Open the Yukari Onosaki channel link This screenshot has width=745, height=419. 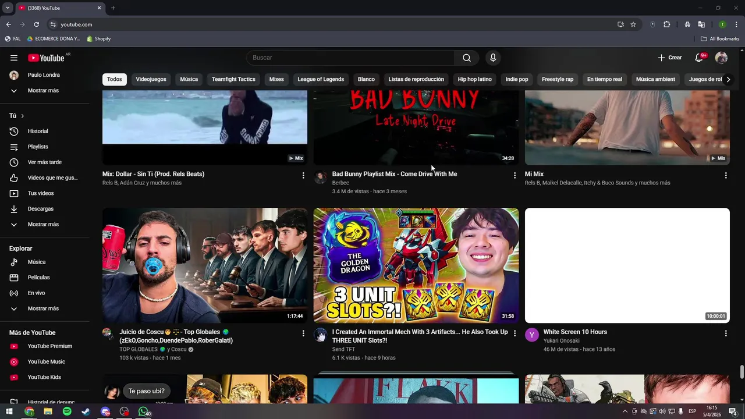(x=561, y=341)
